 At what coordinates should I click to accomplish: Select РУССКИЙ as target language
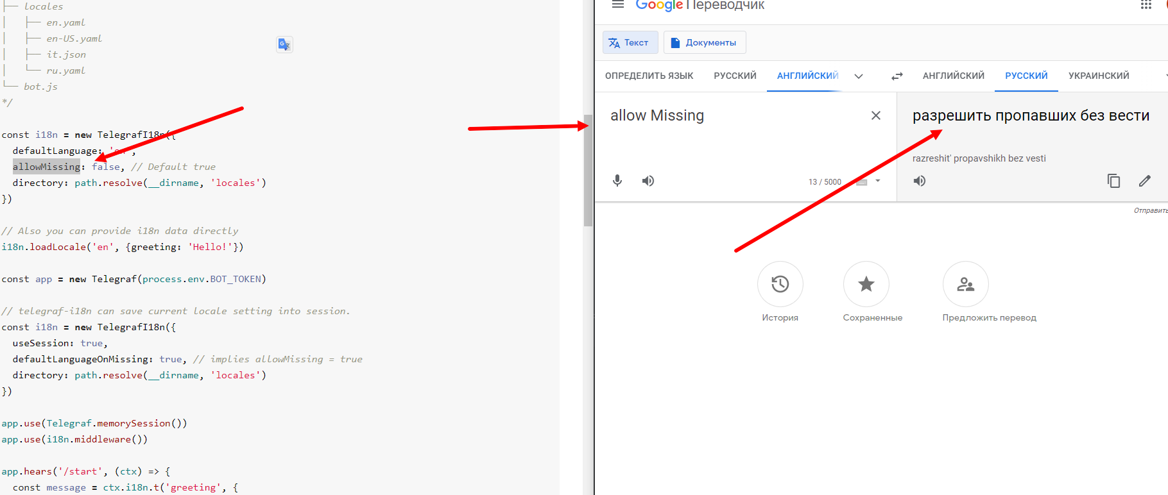(1026, 76)
